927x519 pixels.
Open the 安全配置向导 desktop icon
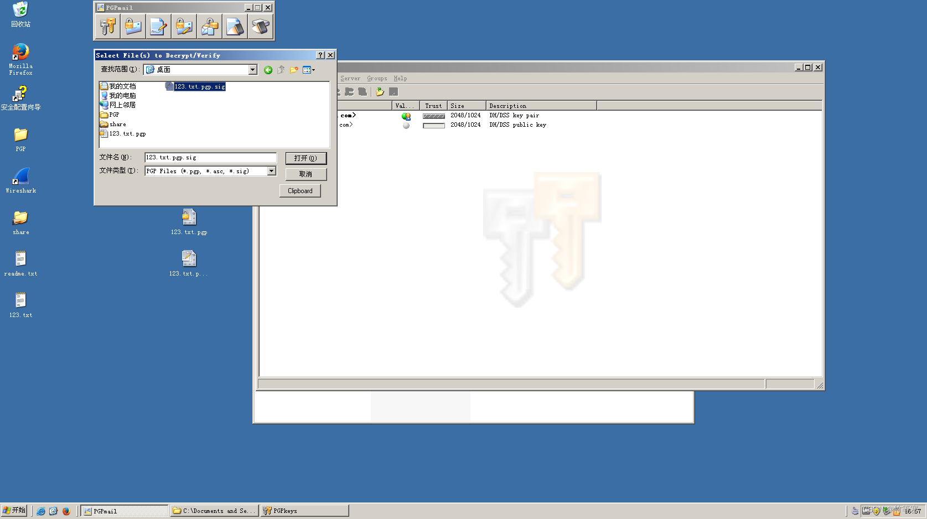tap(20, 98)
